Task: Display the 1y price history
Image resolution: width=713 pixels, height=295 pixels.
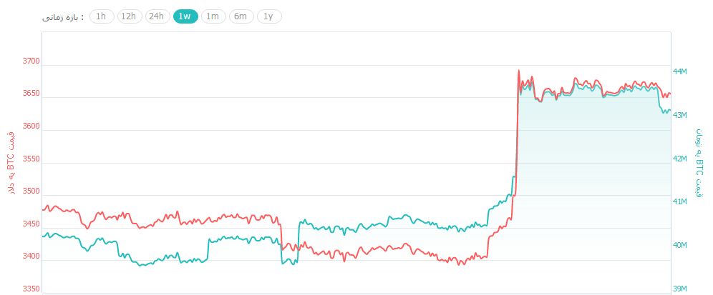Action: tap(268, 16)
